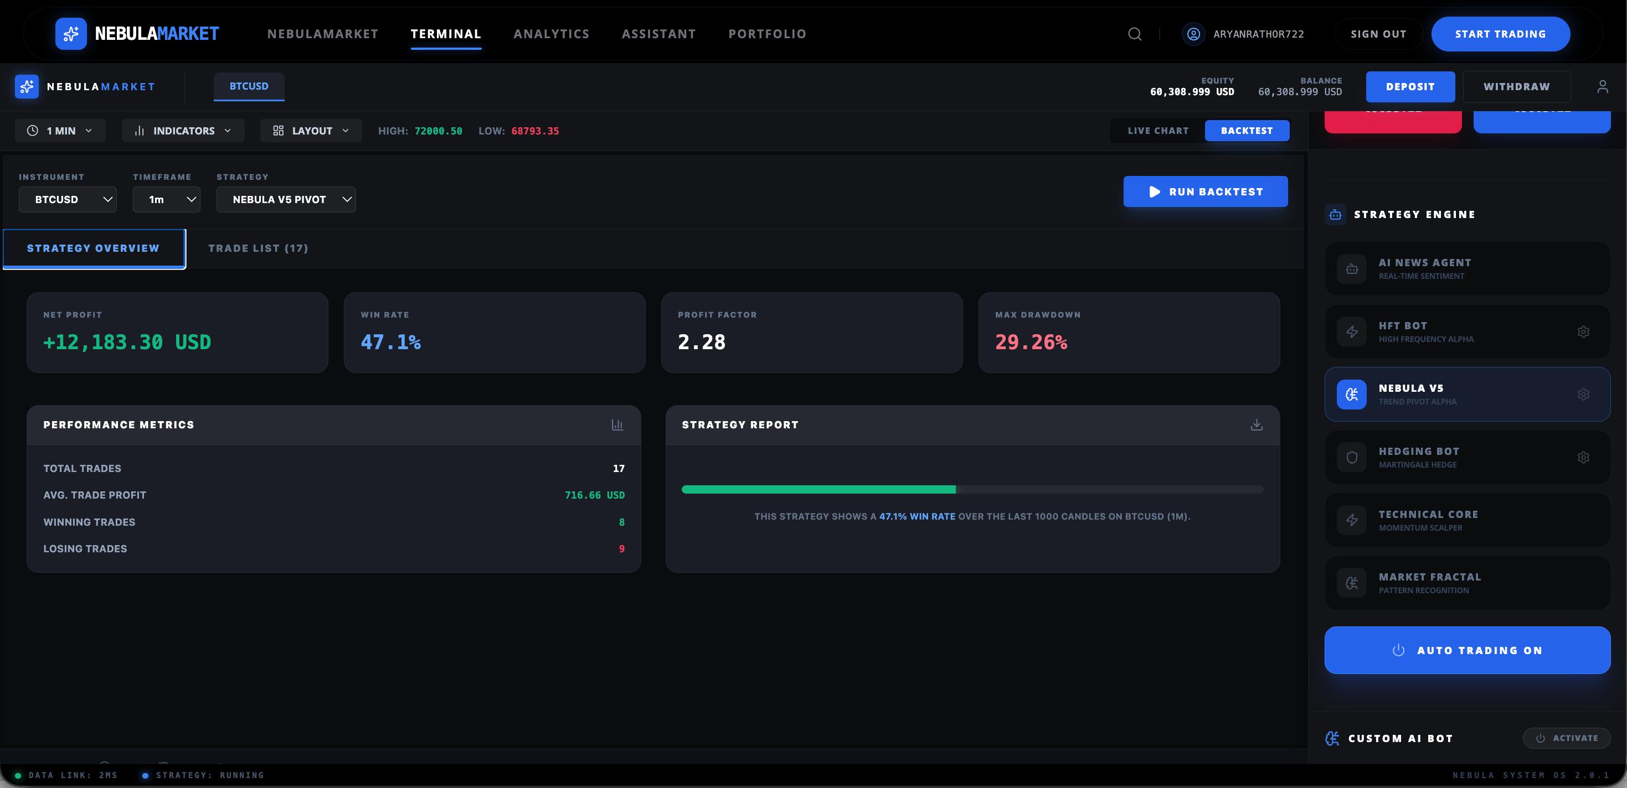Toggle Auto Trading On button
The width and height of the screenshot is (1627, 788).
1466,650
